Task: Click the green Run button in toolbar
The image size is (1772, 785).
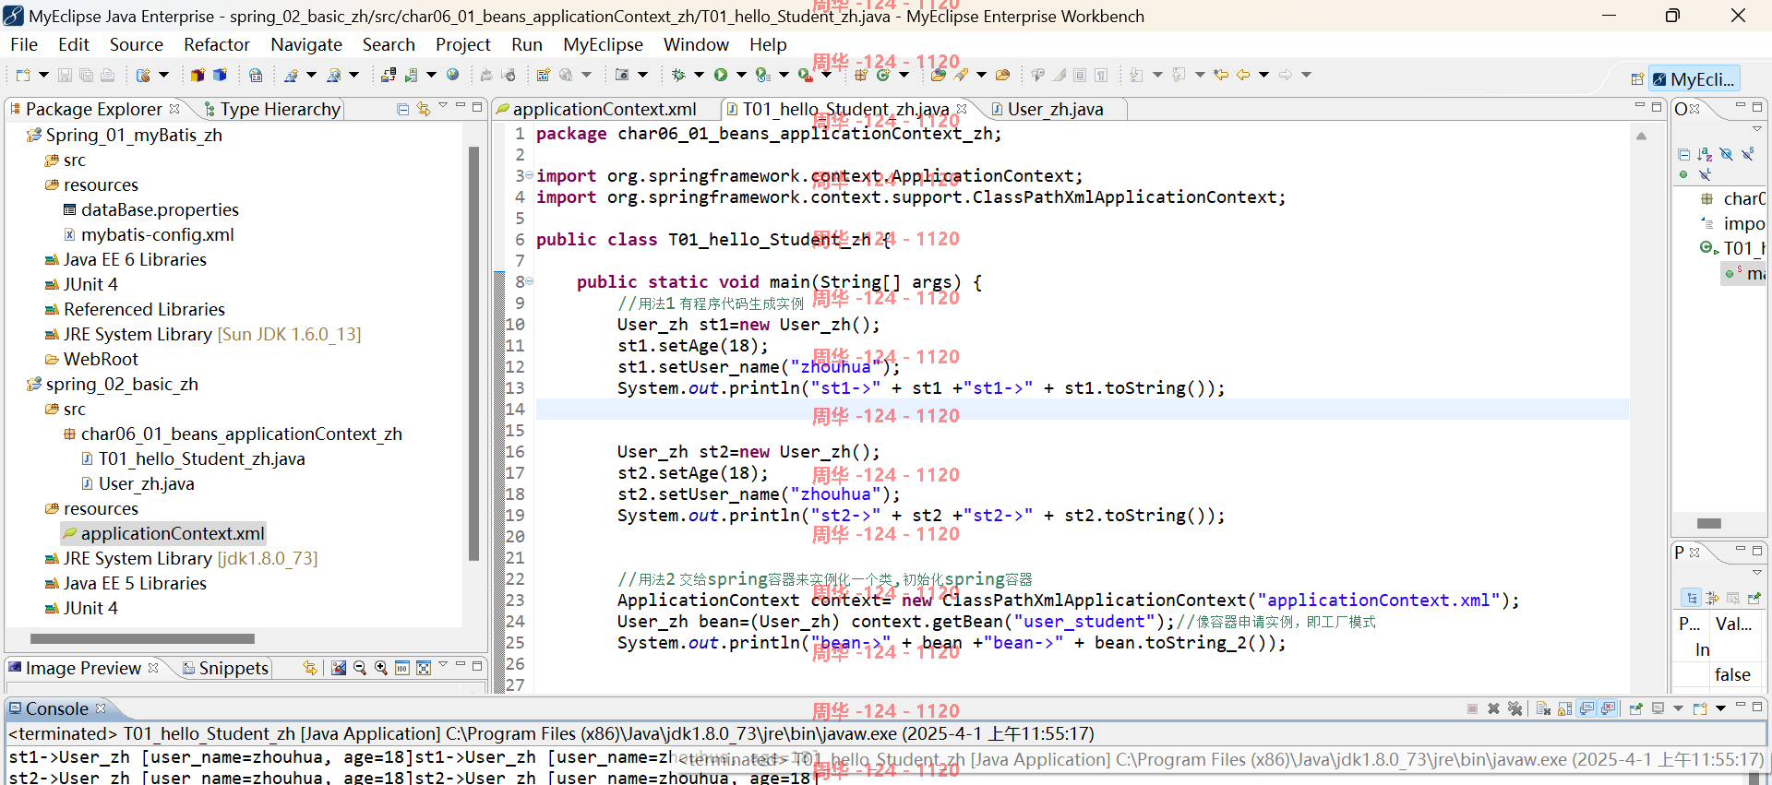Action: 720,75
